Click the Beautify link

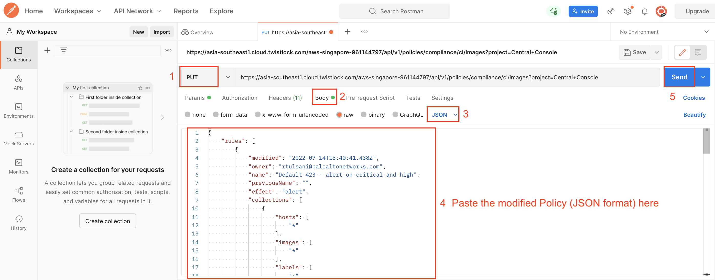click(694, 115)
